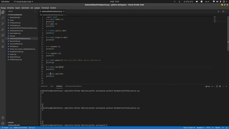The image size is (229, 129).
Task: Maximize the terminal panel with chevron
Action: click(223, 86)
